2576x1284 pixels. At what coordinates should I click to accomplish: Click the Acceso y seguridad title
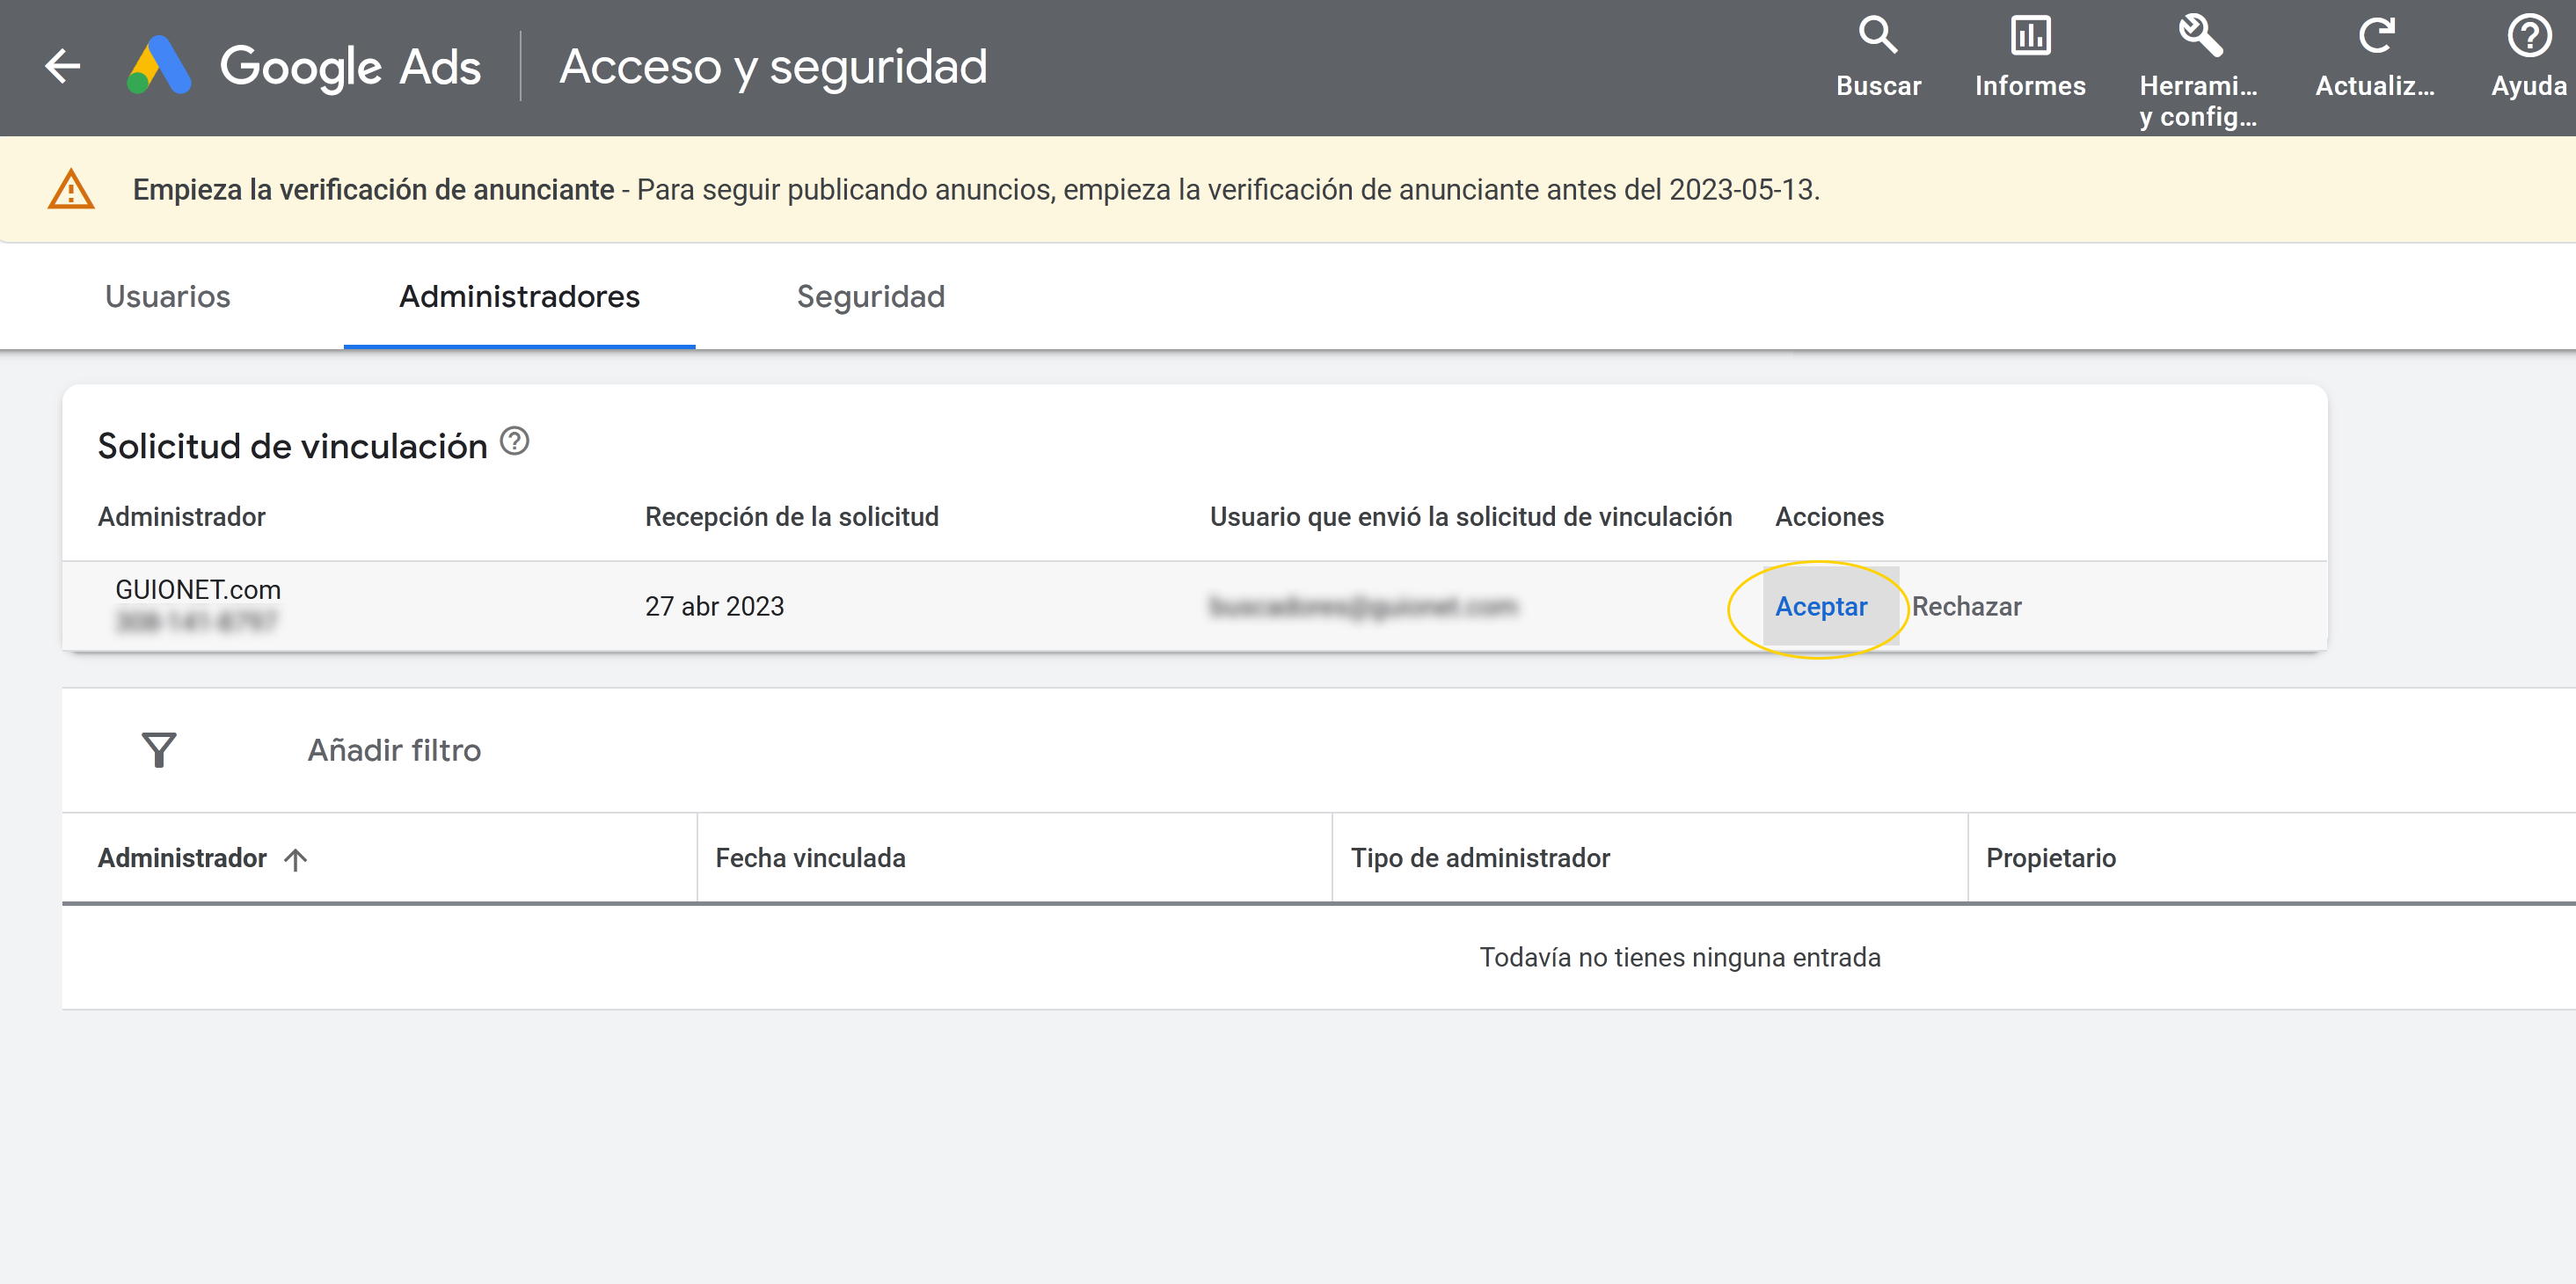coord(773,67)
